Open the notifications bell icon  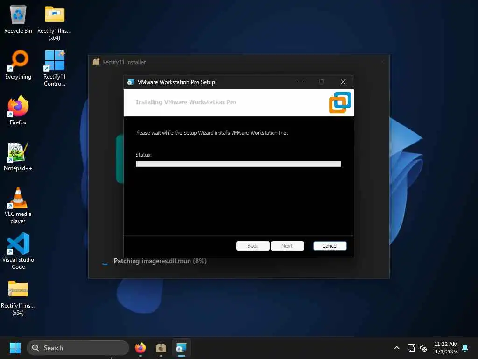pyautogui.click(x=465, y=348)
